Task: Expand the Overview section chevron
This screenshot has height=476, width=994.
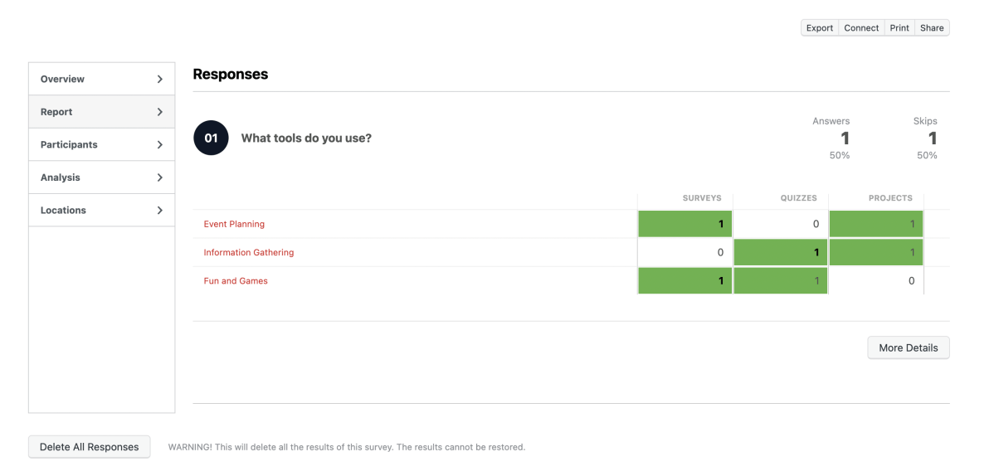Action: 160,80
